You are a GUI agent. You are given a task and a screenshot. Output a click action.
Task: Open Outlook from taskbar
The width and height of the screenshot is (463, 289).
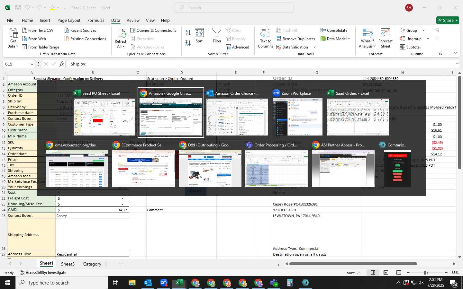pos(148,283)
